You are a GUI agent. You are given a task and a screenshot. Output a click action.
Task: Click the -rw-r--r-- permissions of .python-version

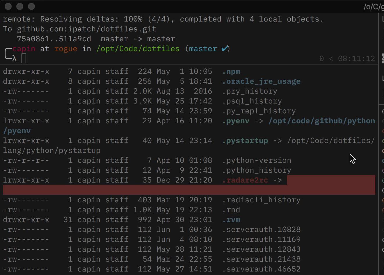point(26,160)
